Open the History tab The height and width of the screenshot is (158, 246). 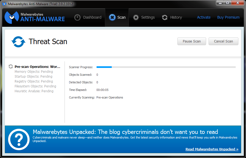176,17
